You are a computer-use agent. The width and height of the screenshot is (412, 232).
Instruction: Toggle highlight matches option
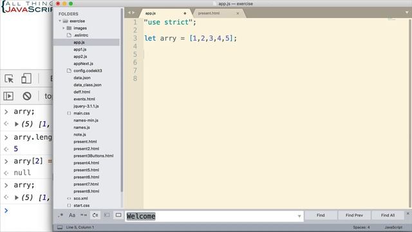pos(118,215)
